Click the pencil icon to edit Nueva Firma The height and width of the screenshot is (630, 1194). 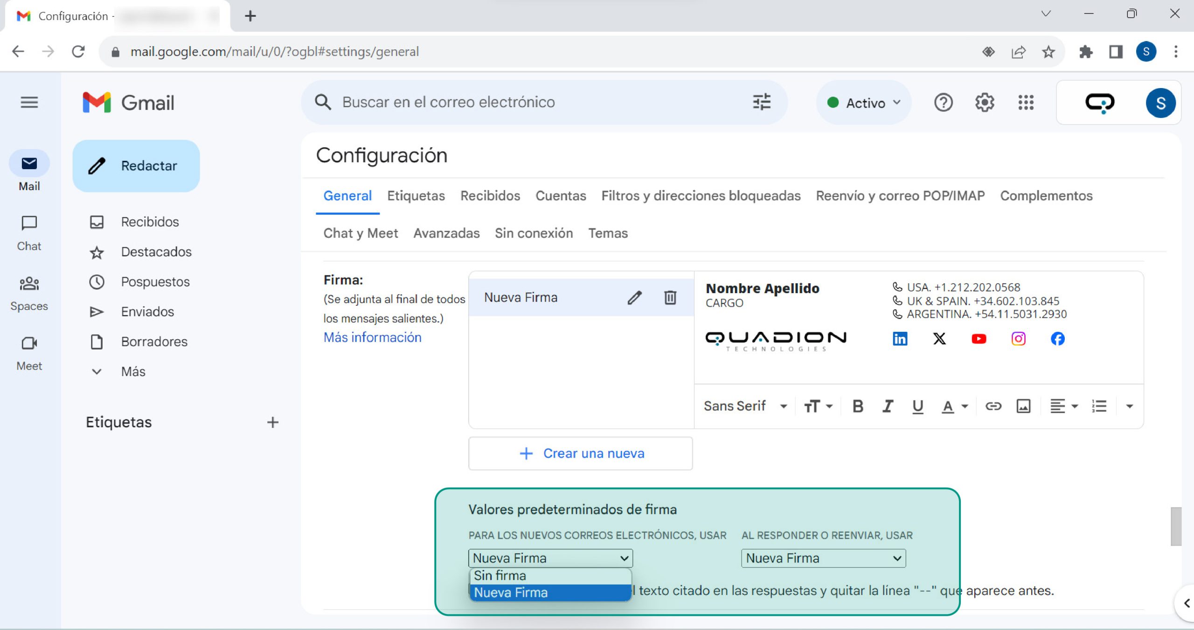[x=634, y=297]
